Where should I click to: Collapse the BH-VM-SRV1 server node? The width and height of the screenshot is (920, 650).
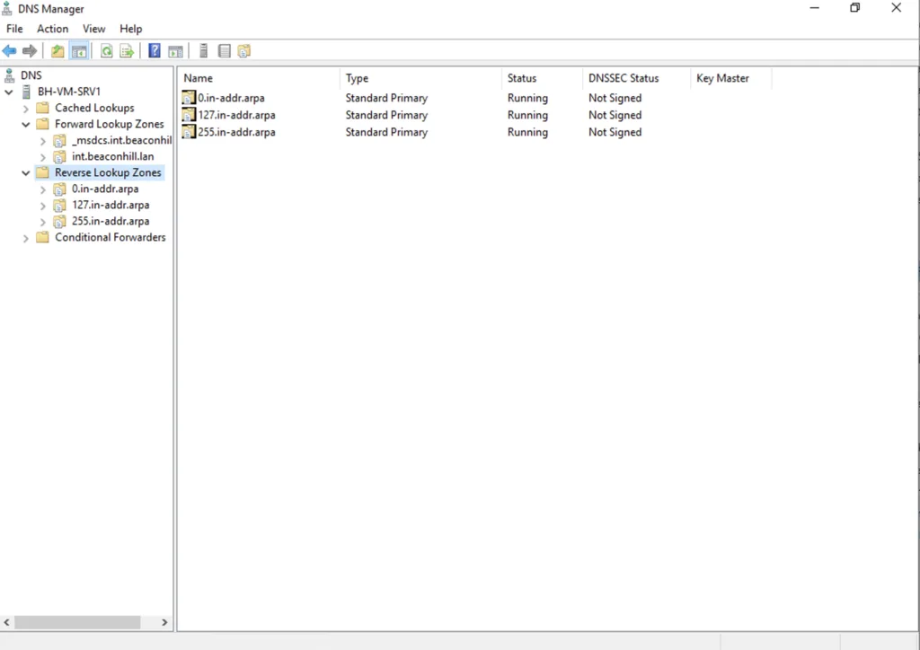(x=9, y=92)
